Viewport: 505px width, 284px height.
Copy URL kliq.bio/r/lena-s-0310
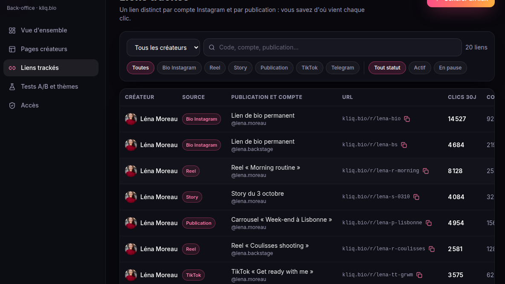tap(416, 197)
